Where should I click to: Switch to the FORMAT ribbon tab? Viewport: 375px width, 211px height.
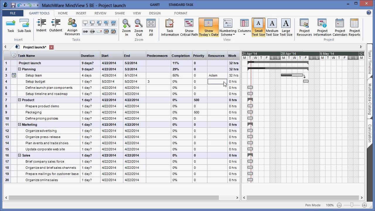181,13
